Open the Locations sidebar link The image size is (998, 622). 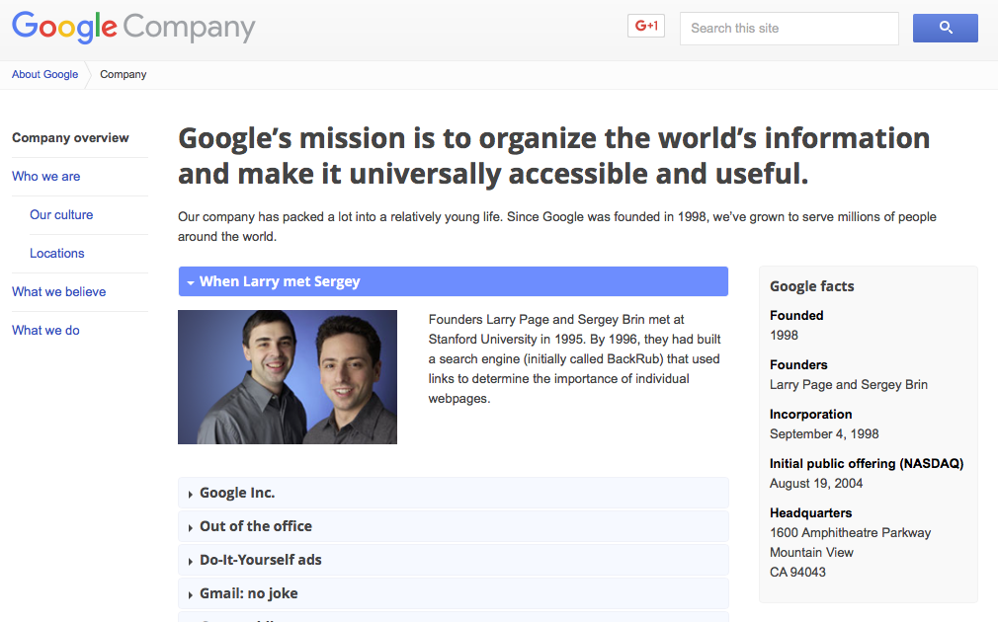click(56, 253)
